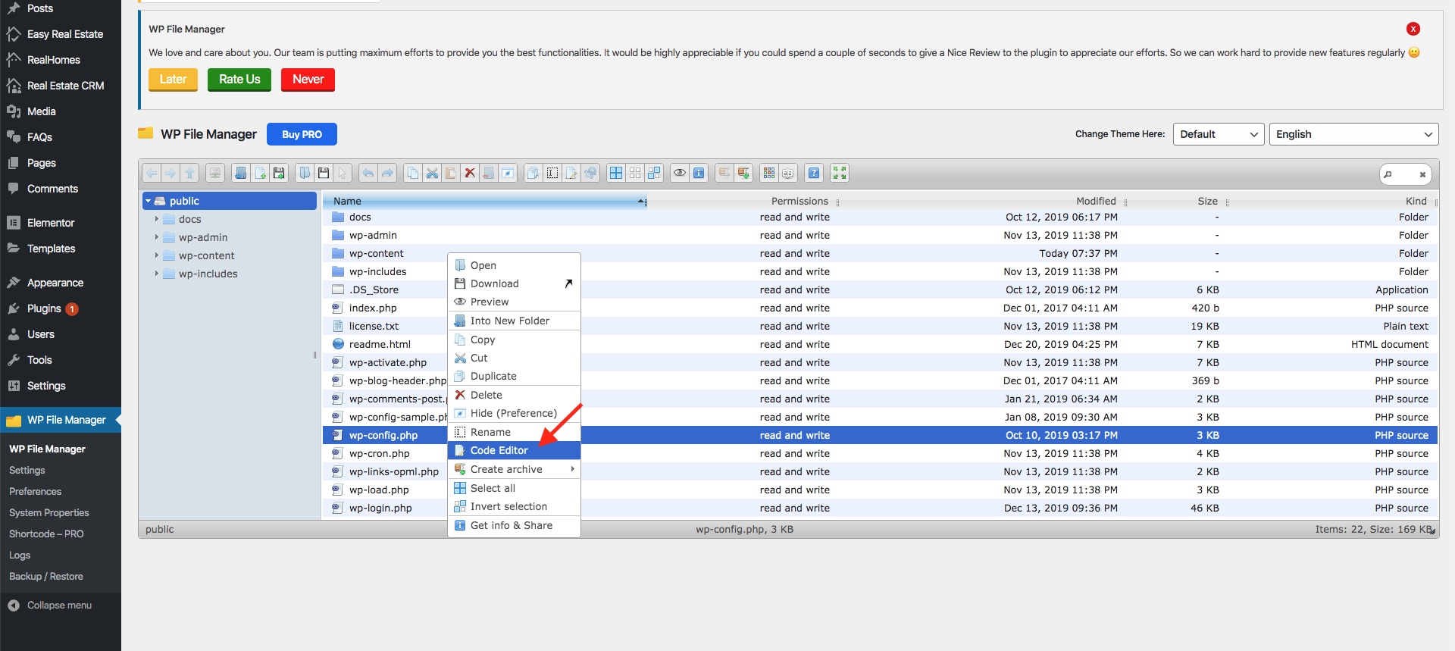Click the invert selection toolbar icon
Screen dimensions: 1455x651
pos(654,173)
